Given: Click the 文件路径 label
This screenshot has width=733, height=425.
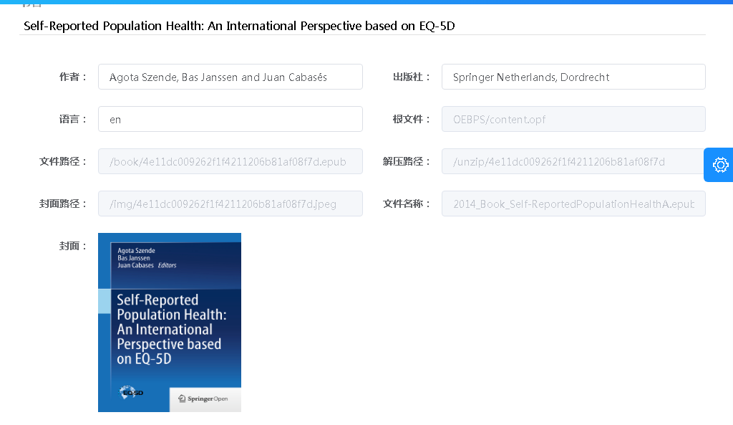Looking at the screenshot, I should point(63,161).
